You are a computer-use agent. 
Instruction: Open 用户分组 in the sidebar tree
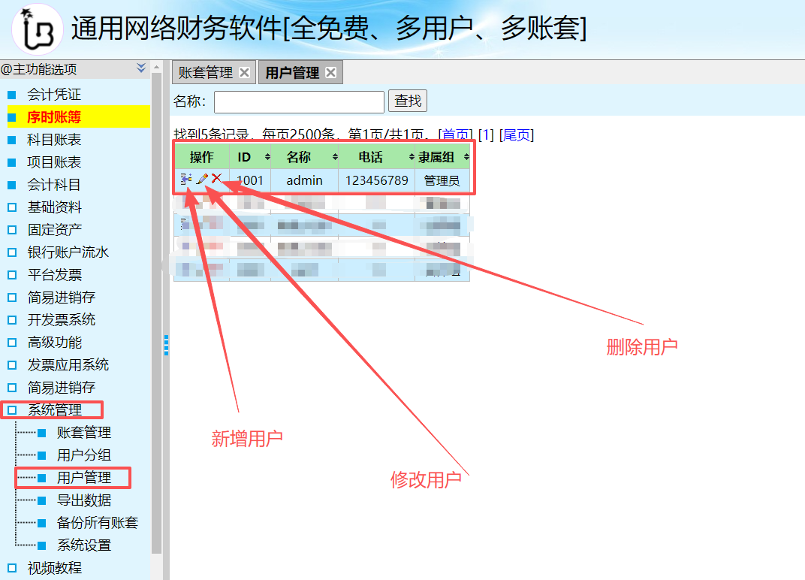pyautogui.click(x=83, y=455)
